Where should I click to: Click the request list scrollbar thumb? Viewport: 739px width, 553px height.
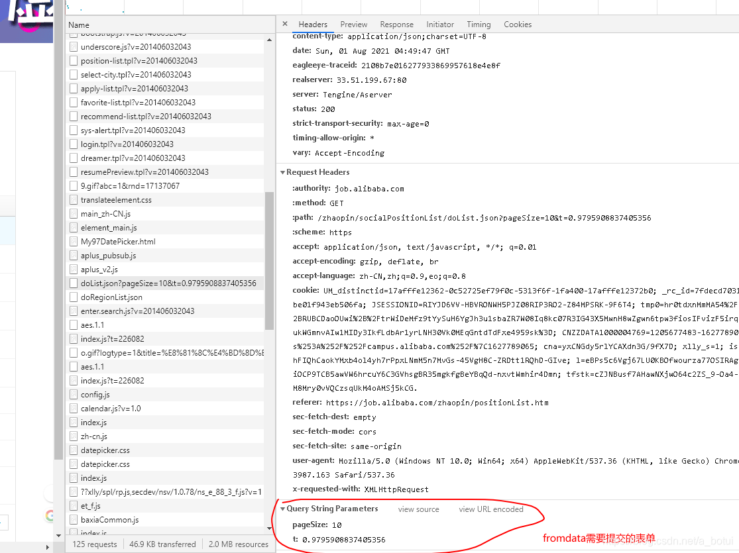[x=270, y=260]
